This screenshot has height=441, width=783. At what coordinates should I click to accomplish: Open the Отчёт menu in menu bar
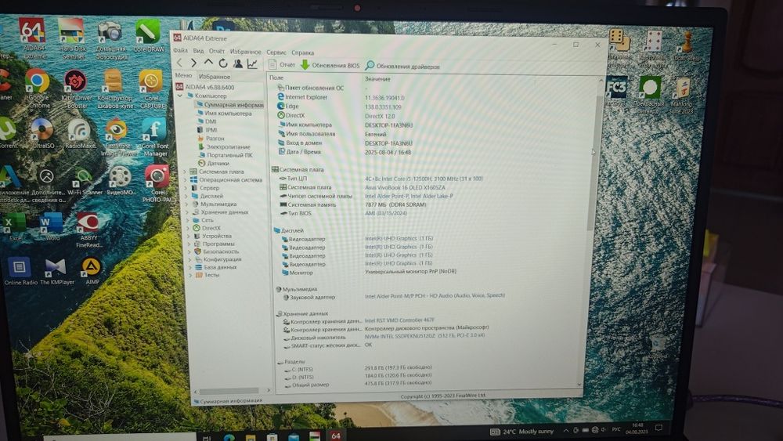(x=217, y=52)
